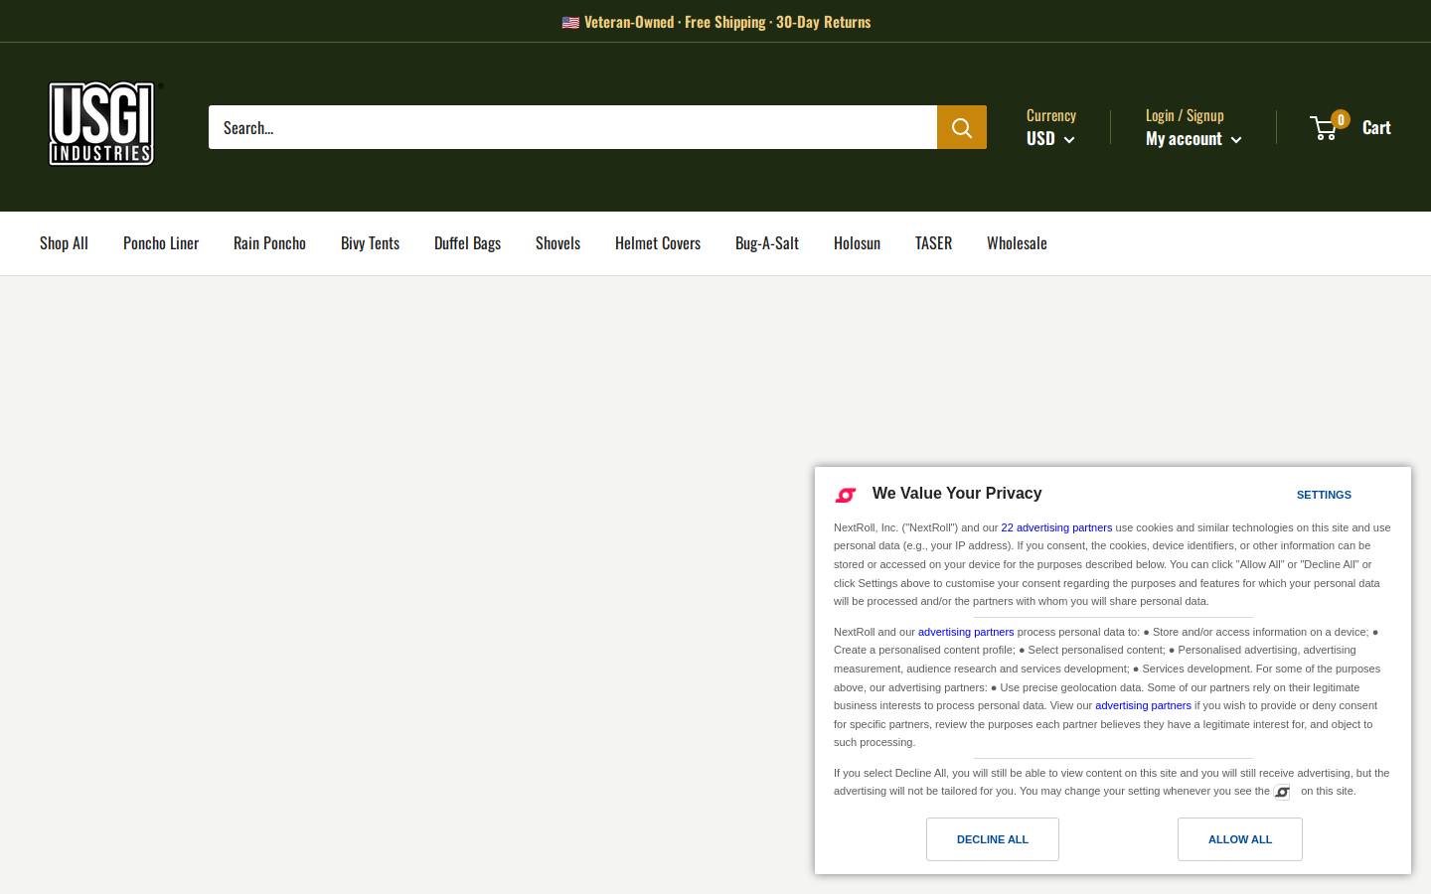This screenshot has height=894, width=1431.
Task: Open Wholesale page
Action: [x=1017, y=243]
